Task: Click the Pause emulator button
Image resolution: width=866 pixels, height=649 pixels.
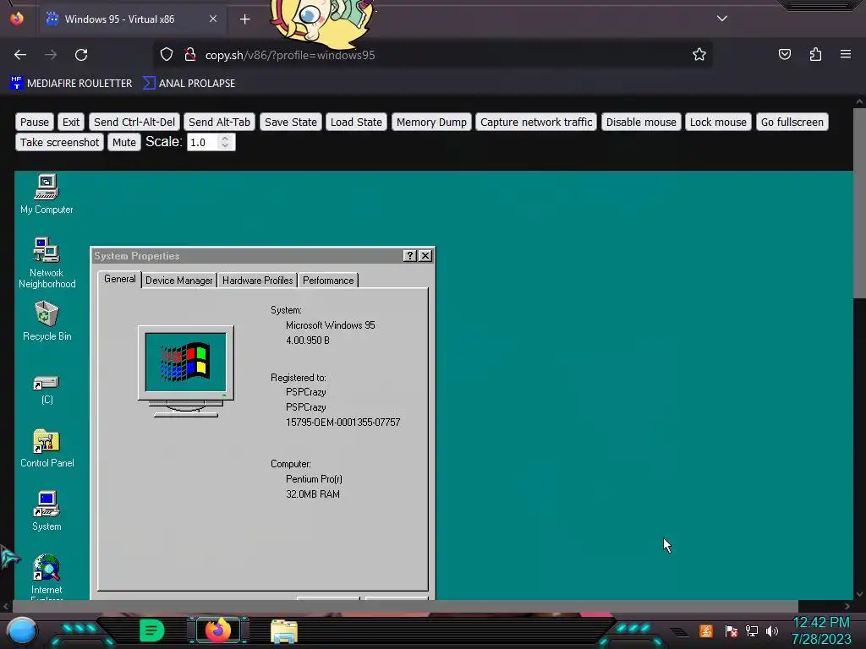Action: pyautogui.click(x=34, y=122)
